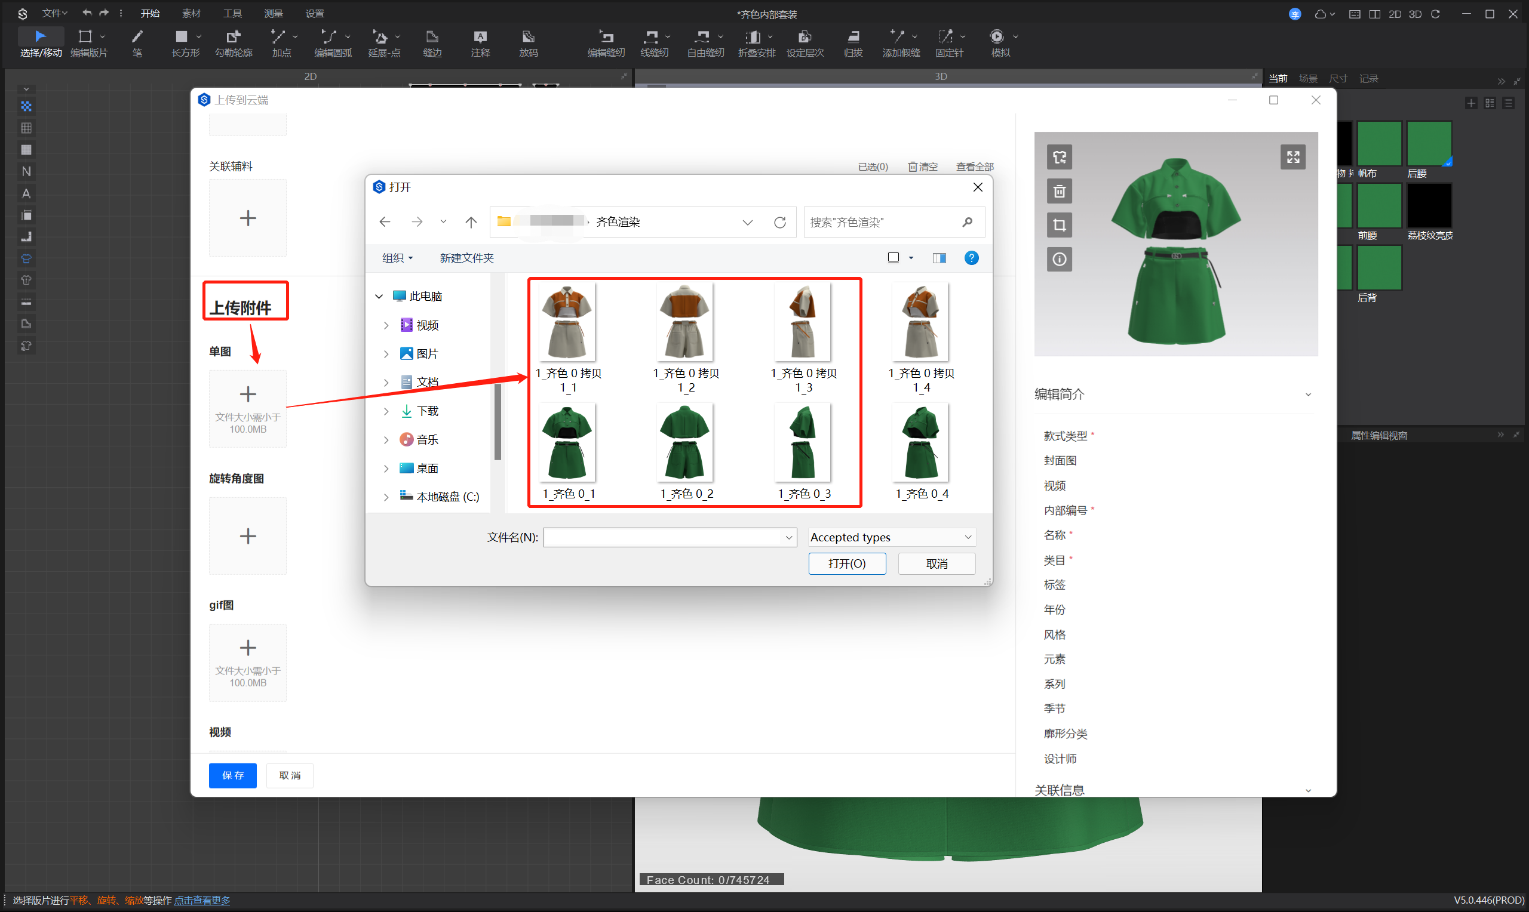Screen dimensions: 1529x912
Task: Click the 打开(O) button
Action: 846,563
